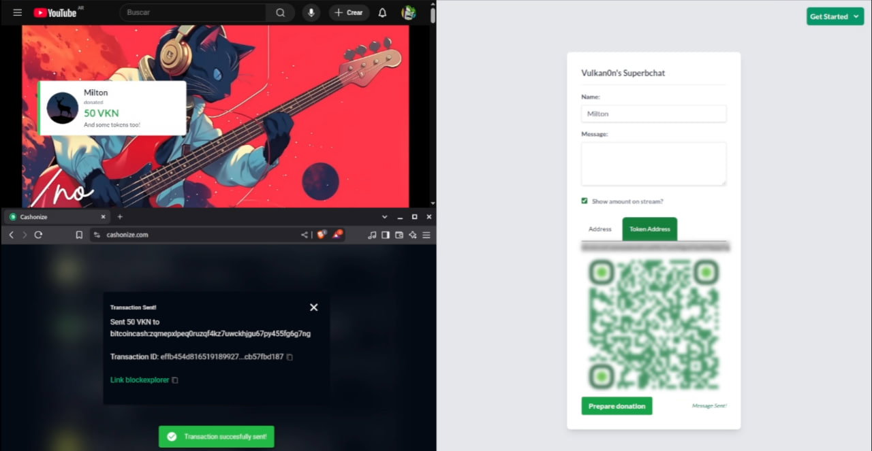This screenshot has width=872, height=451.
Task: Open YouTube notifications bell
Action: pos(383,12)
